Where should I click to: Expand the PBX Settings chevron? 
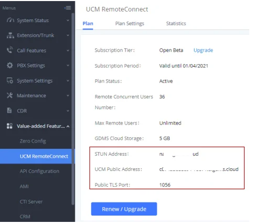coord(68,65)
